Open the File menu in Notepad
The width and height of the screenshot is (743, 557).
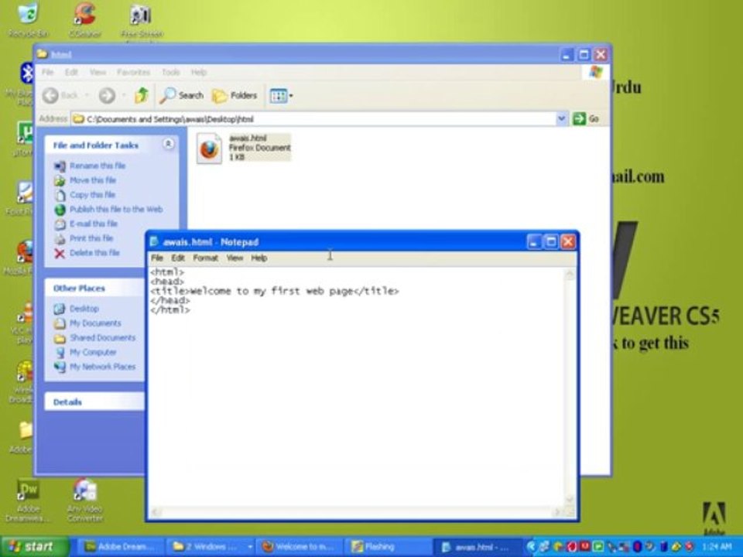157,258
